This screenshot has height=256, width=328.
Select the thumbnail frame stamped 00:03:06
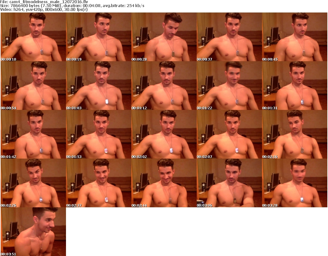coord(229,183)
